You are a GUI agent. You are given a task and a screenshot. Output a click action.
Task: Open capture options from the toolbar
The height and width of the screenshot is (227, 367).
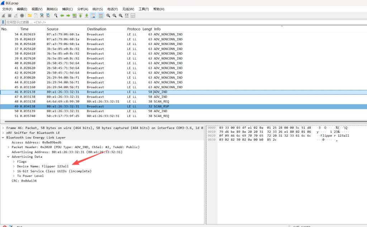[22, 16]
